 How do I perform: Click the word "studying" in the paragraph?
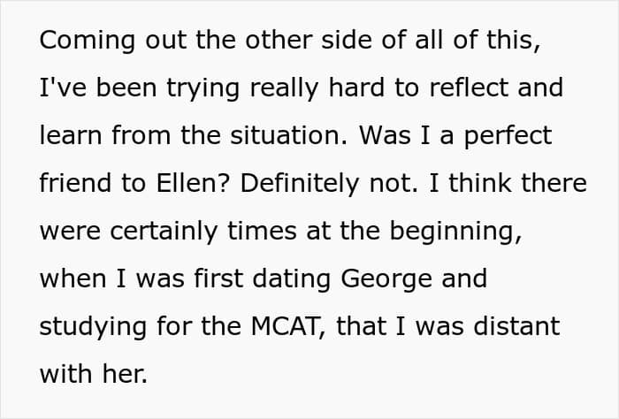93,327
